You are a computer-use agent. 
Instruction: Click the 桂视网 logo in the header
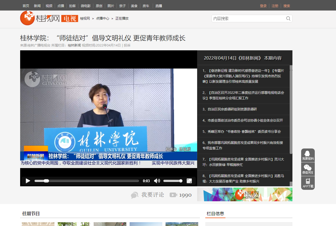[40, 18]
